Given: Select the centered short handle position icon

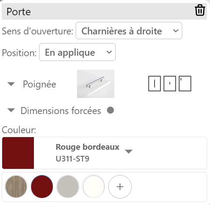Looking at the screenshot, I should click(170, 84).
